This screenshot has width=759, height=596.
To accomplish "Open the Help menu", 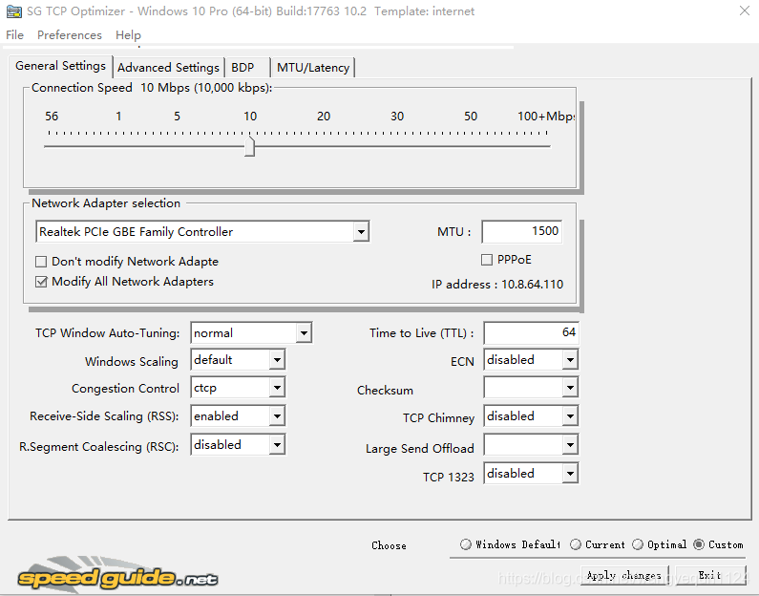I will click(128, 34).
